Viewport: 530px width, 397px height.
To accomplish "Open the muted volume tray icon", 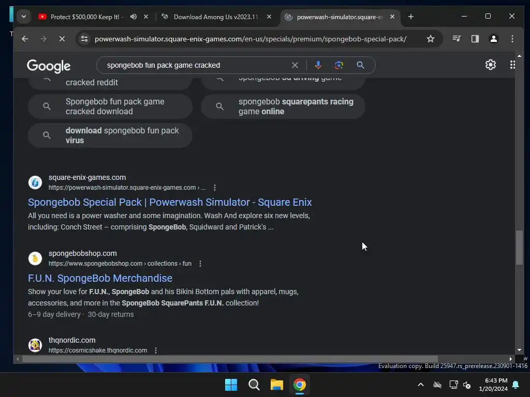I will tap(467, 385).
